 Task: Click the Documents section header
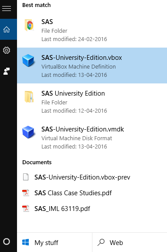[x=37, y=162]
